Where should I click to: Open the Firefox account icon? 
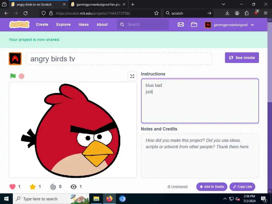pyautogui.click(x=237, y=13)
